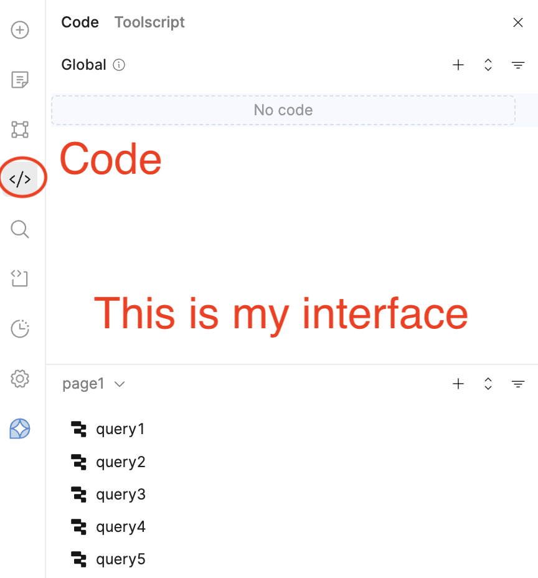This screenshot has width=538, height=578.
Task: Add new Global code with plus
Action: click(x=458, y=65)
